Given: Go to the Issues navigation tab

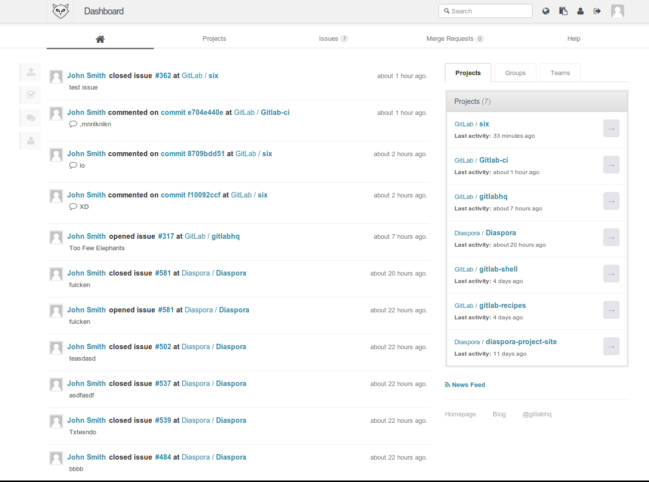Looking at the screenshot, I should (333, 39).
